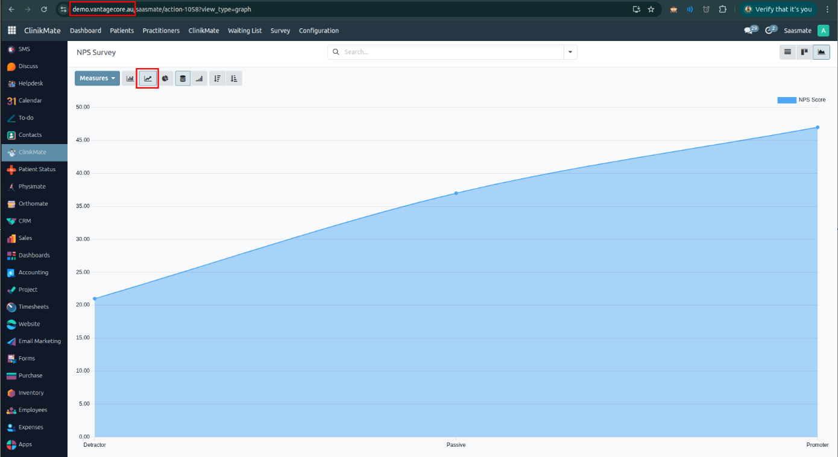Expand the Measures dropdown

[97, 78]
